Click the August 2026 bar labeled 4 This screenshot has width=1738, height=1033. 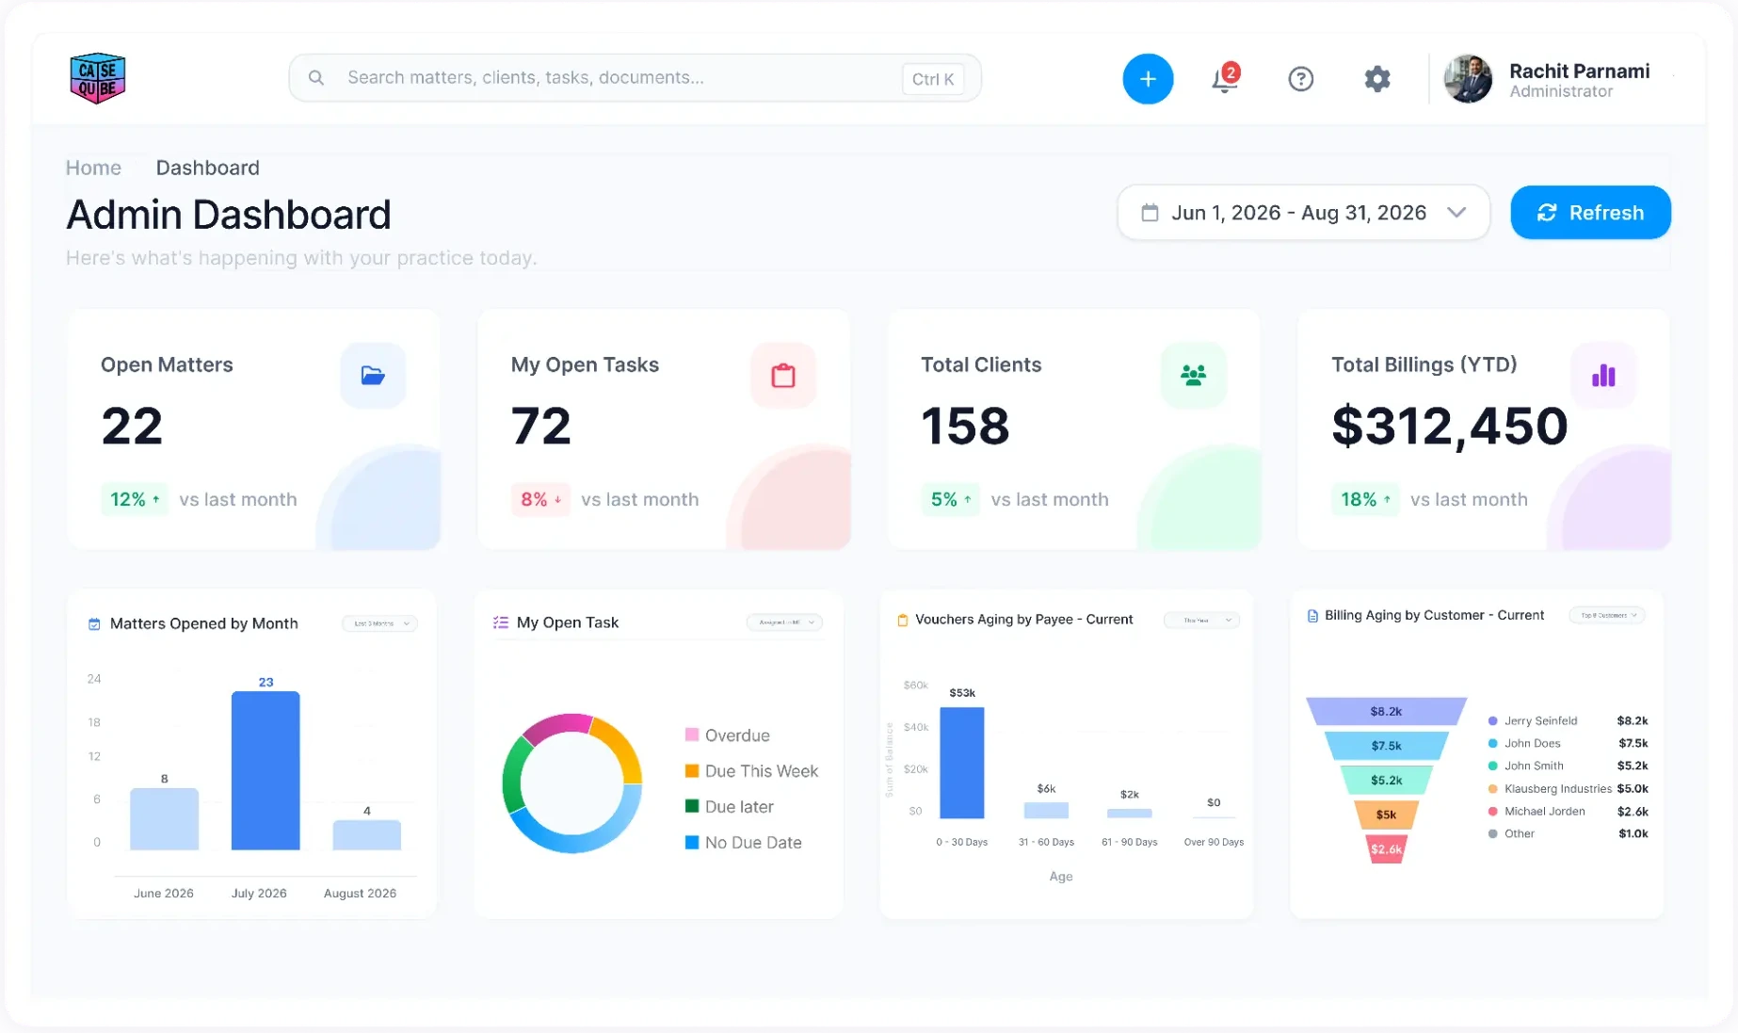coord(367,835)
